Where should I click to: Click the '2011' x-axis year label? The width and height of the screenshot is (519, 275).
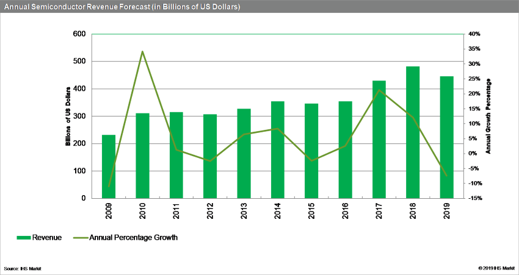point(176,211)
